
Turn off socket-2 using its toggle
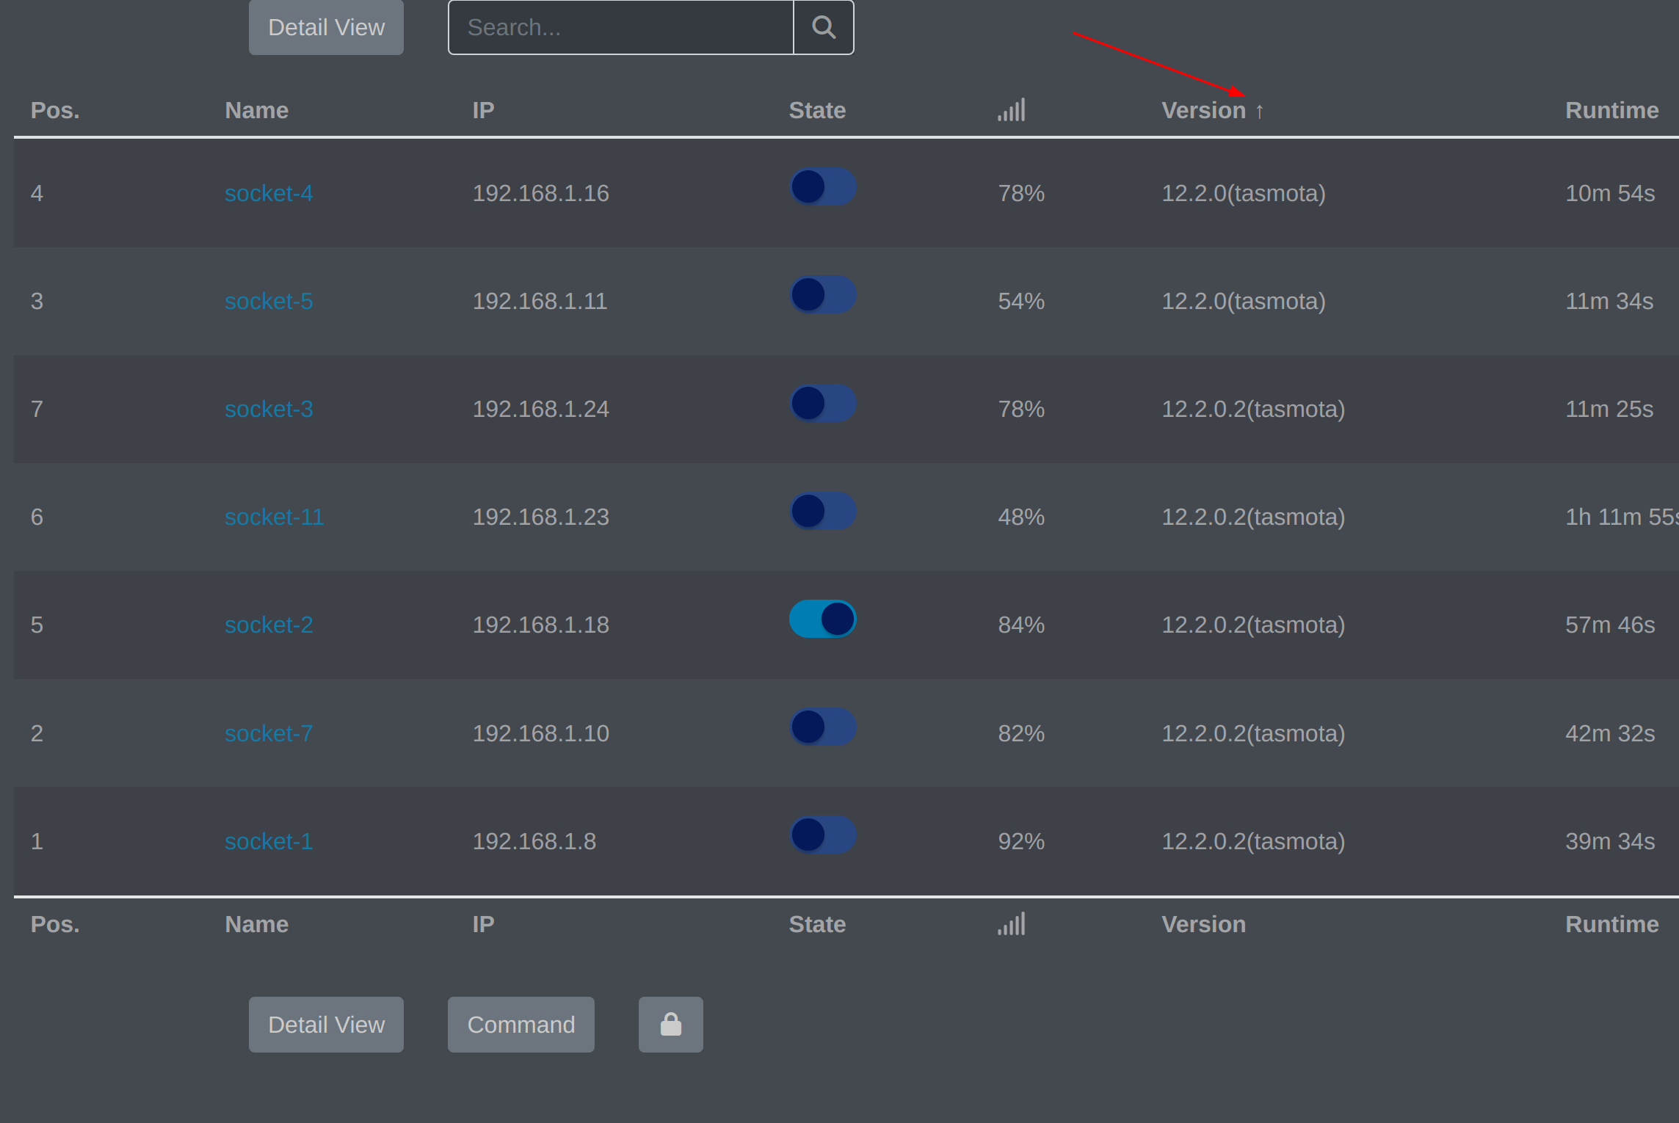pyautogui.click(x=822, y=619)
